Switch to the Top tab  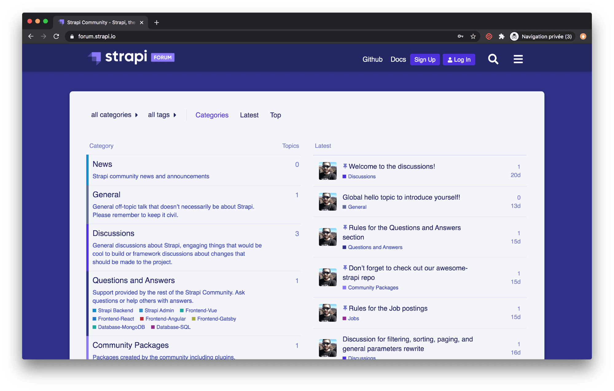(x=276, y=115)
